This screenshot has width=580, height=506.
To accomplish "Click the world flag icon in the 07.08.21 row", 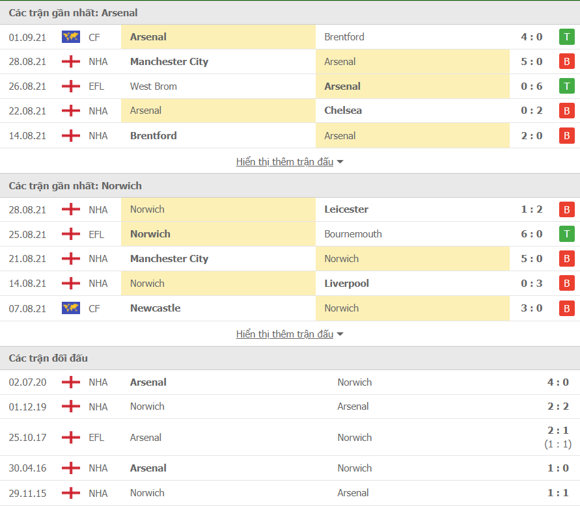I will [x=71, y=308].
